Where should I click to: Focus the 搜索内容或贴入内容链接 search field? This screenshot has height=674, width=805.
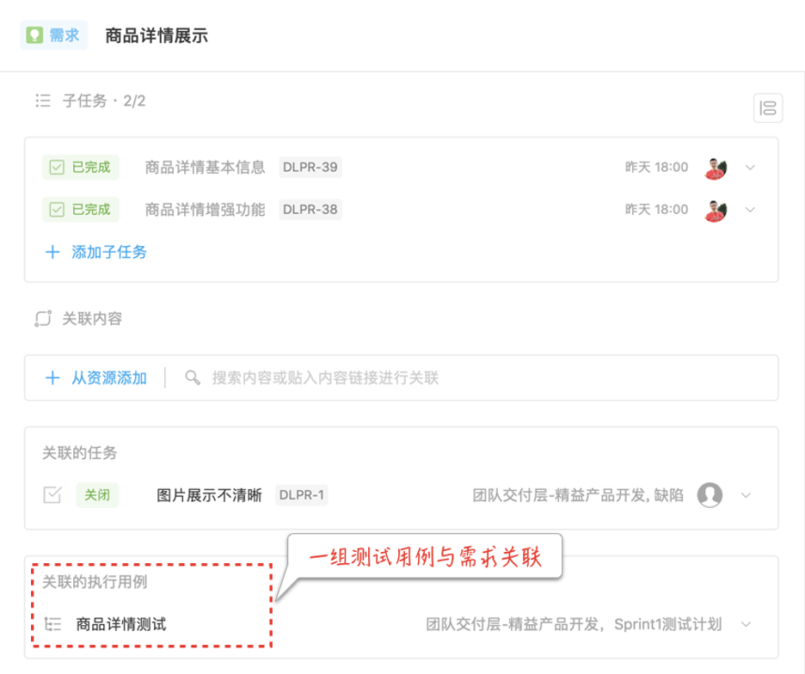point(325,377)
